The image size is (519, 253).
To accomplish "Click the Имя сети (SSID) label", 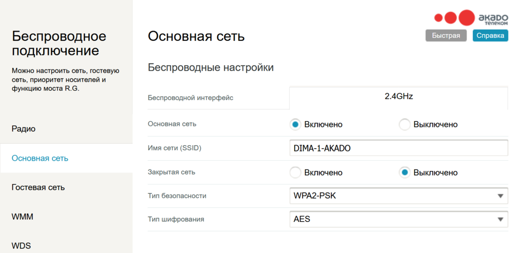I will (x=174, y=148).
